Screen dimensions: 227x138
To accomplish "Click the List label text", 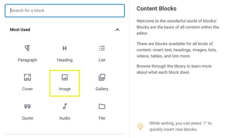I will (102, 60).
